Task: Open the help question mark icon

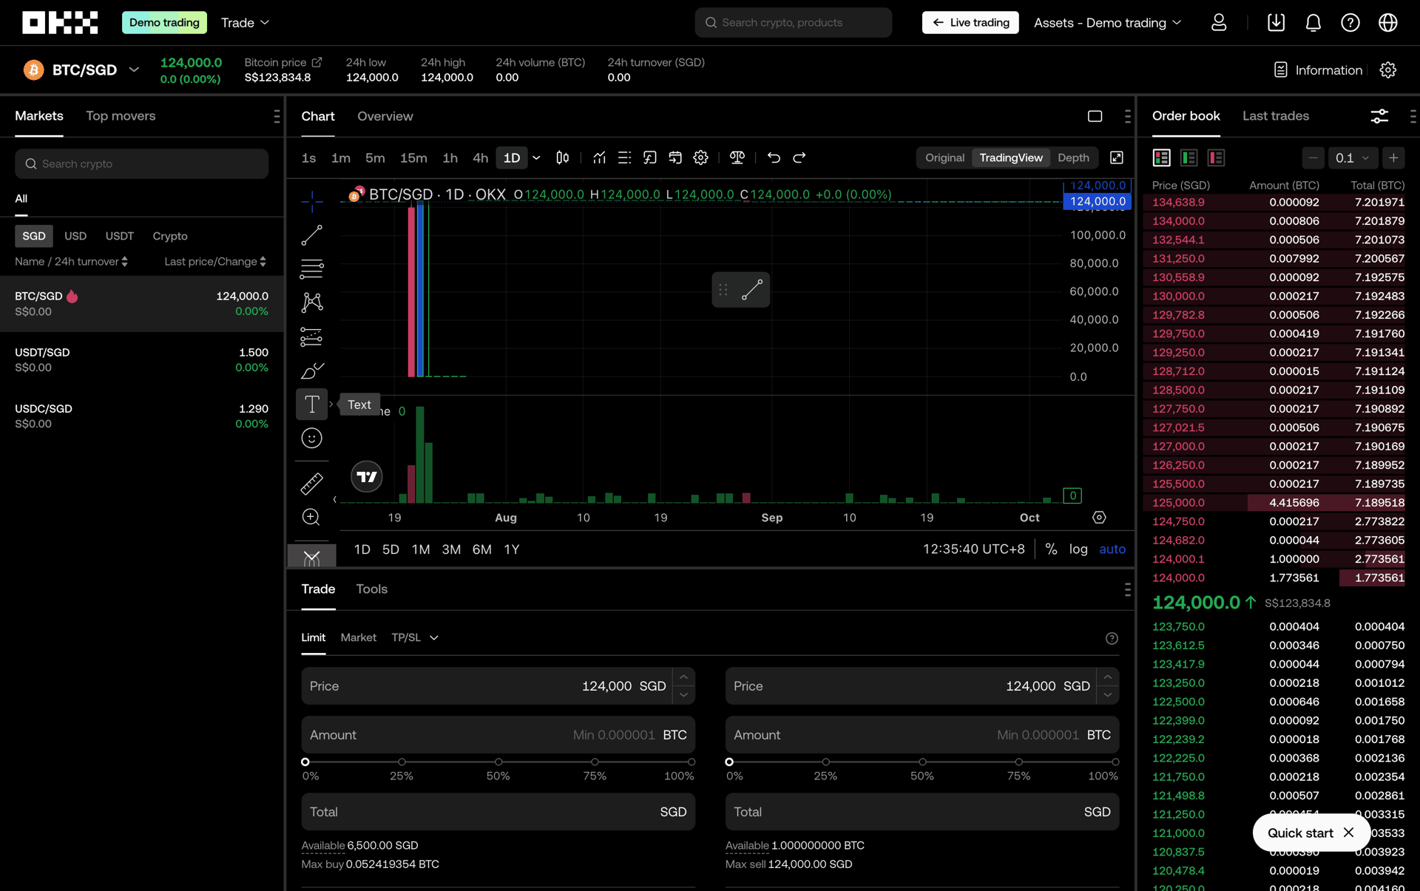Action: point(1350,23)
